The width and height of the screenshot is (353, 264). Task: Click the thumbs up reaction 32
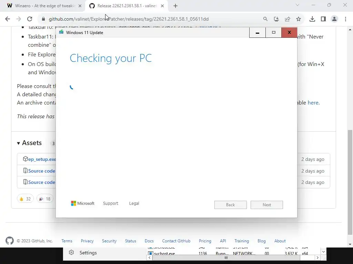click(x=25, y=199)
